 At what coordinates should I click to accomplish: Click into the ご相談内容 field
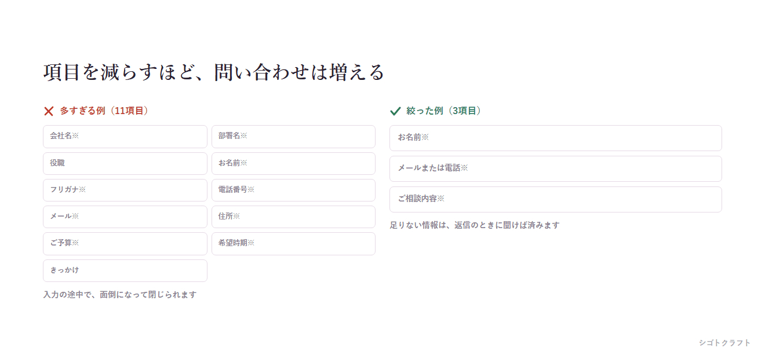tap(556, 199)
